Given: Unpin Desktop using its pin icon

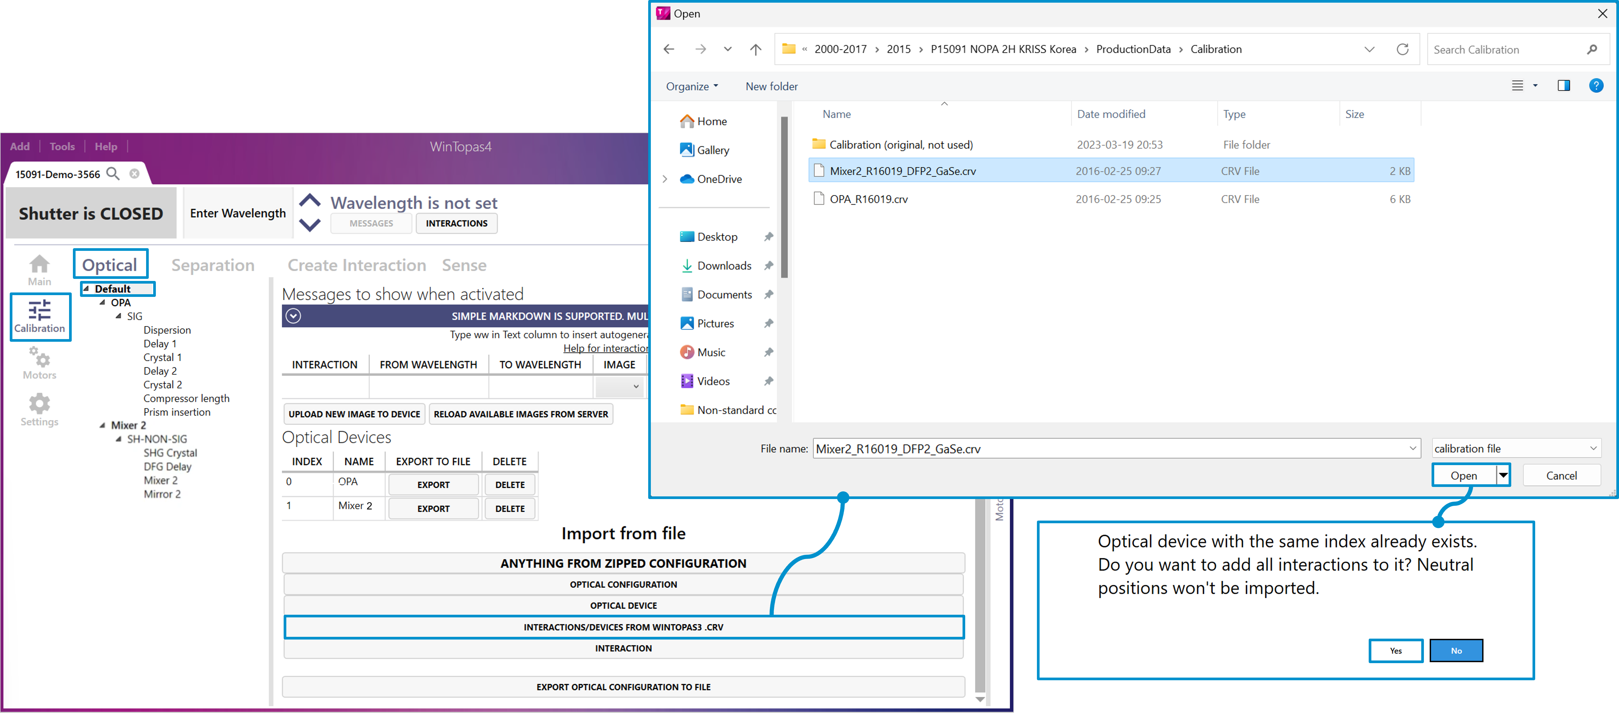Looking at the screenshot, I should coord(768,236).
